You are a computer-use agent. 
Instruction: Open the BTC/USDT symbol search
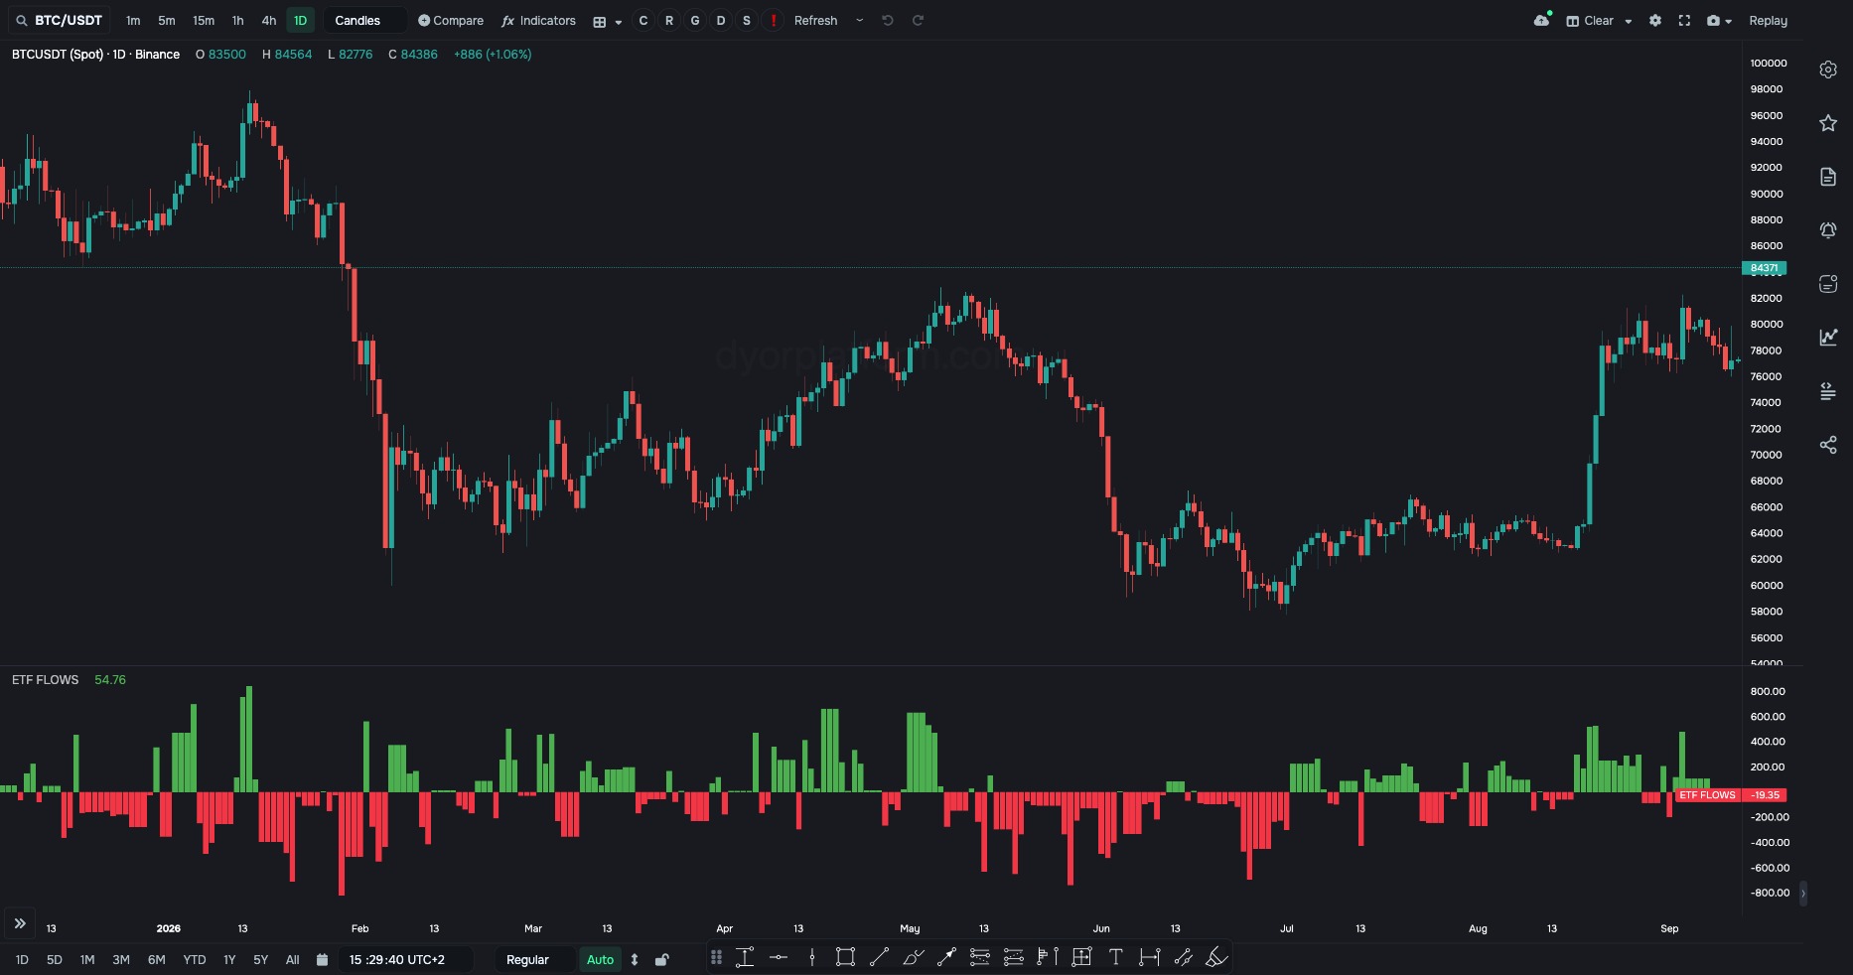coord(59,20)
